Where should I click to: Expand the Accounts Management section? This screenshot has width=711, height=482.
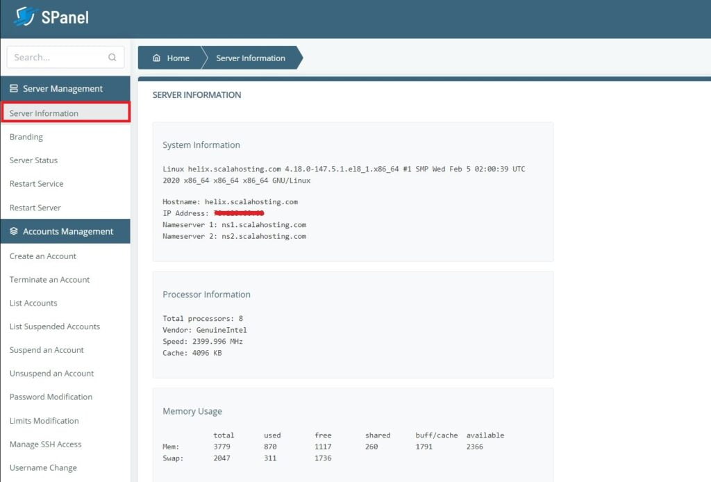pyautogui.click(x=65, y=231)
